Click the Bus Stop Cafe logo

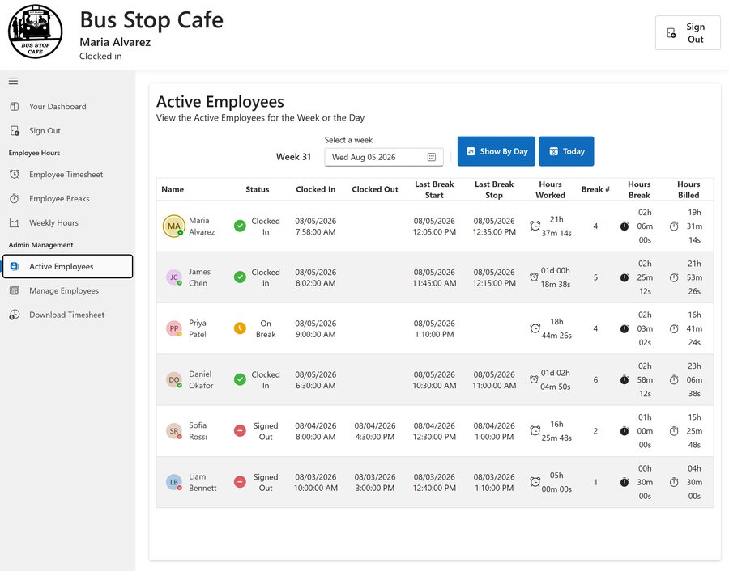[x=36, y=32]
